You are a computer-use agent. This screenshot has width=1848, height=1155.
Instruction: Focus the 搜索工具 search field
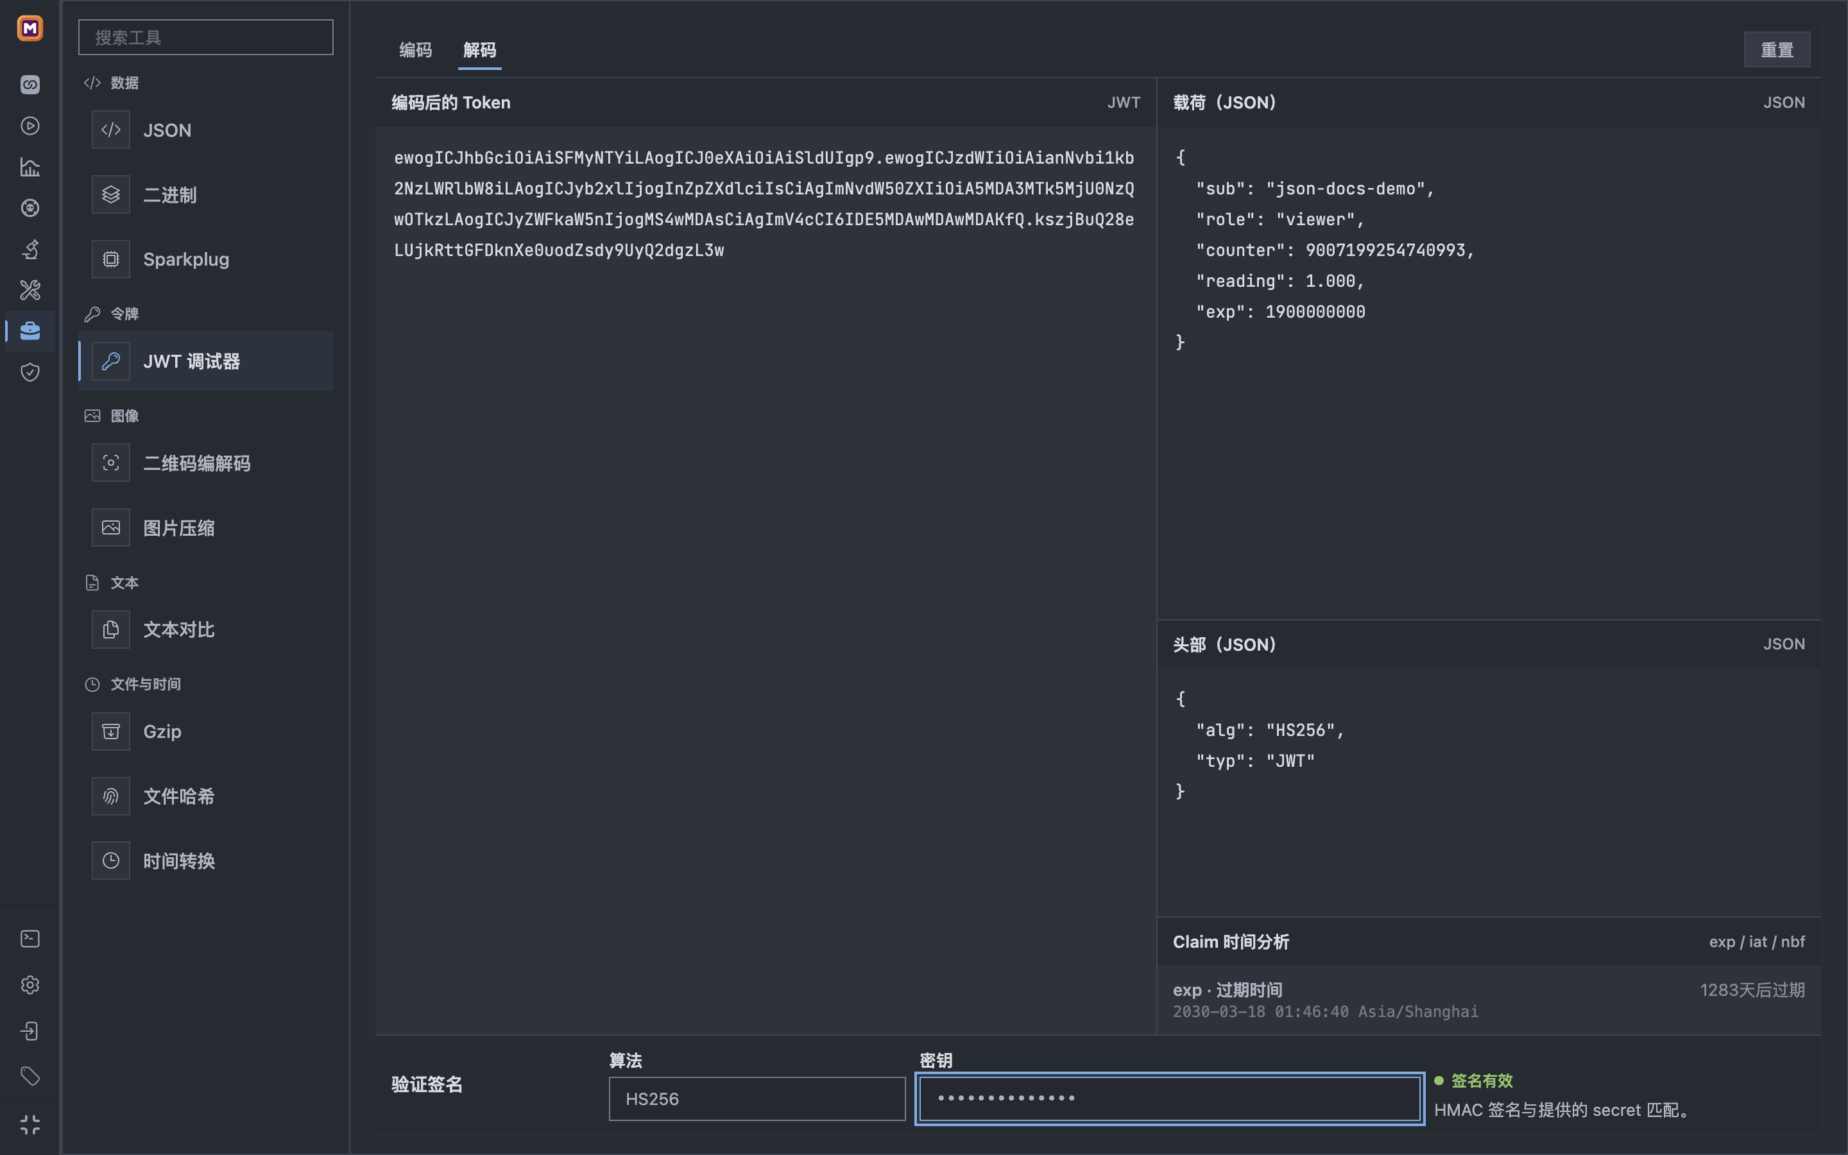coord(206,37)
